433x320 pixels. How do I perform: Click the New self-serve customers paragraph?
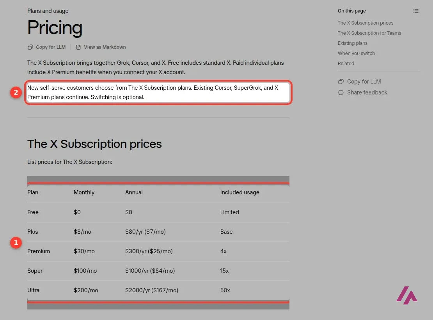point(153,92)
